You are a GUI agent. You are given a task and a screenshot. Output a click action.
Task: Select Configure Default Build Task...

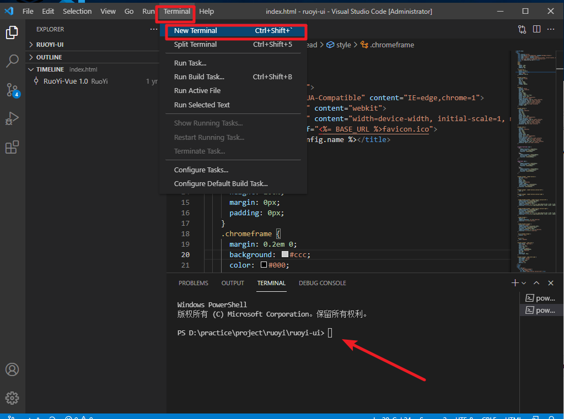pyautogui.click(x=233, y=184)
